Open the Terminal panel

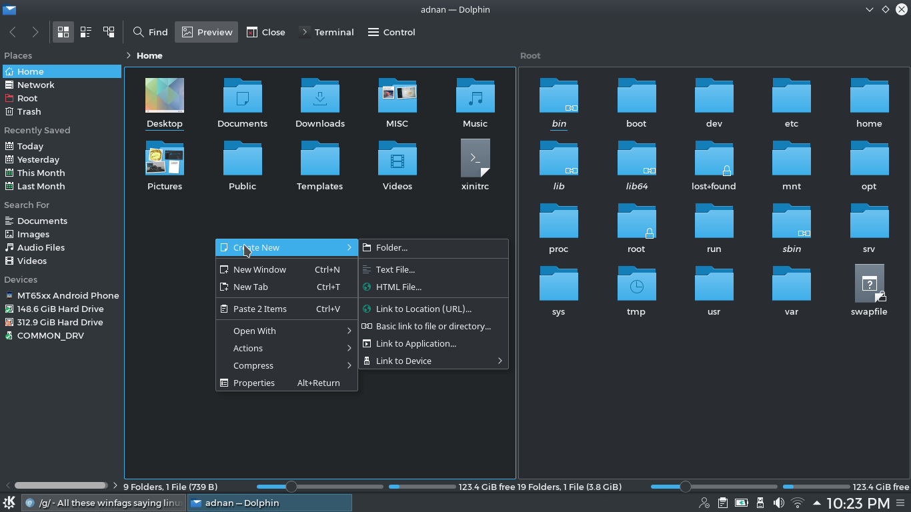click(327, 32)
